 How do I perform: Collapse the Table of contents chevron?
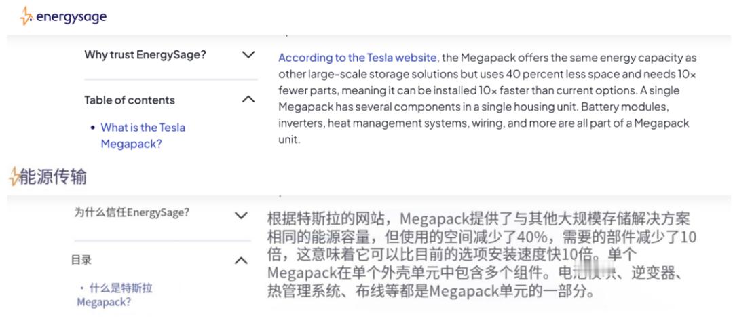pyautogui.click(x=248, y=100)
